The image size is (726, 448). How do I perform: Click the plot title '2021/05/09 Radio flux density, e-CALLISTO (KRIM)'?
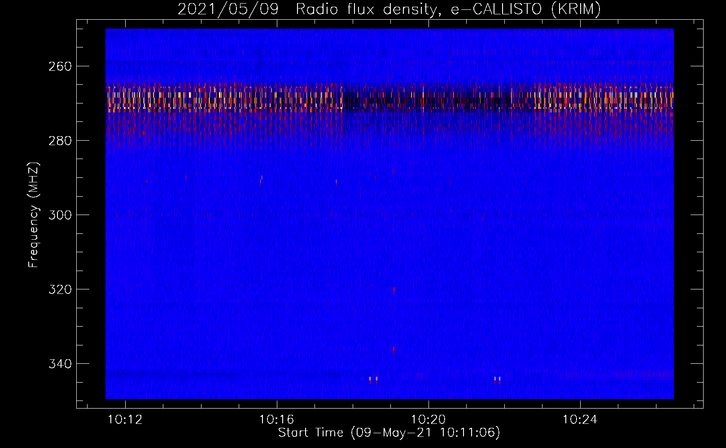click(389, 9)
